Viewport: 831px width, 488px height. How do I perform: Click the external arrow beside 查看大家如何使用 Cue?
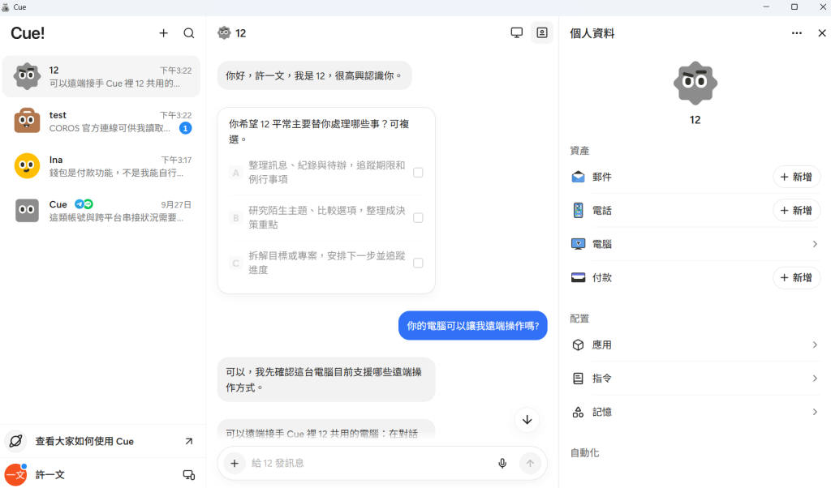point(188,441)
